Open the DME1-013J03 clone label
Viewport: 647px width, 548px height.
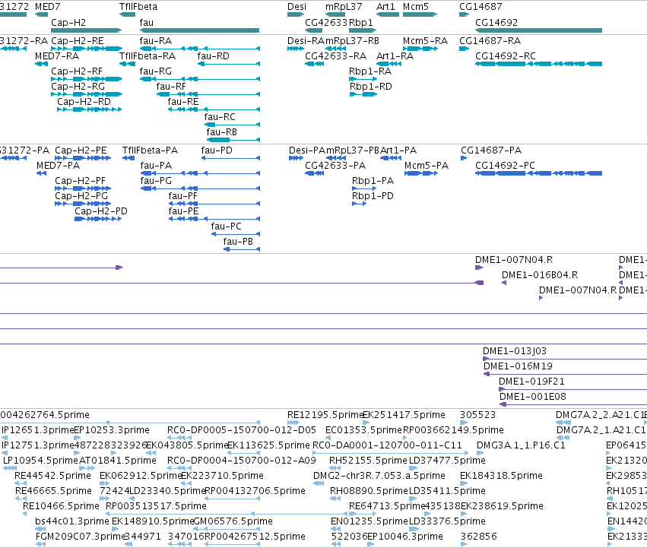pos(515,351)
